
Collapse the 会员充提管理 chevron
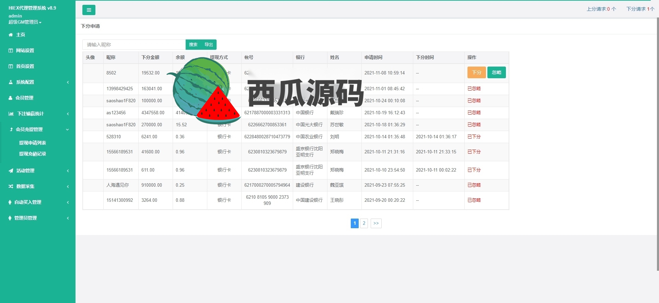(67, 129)
